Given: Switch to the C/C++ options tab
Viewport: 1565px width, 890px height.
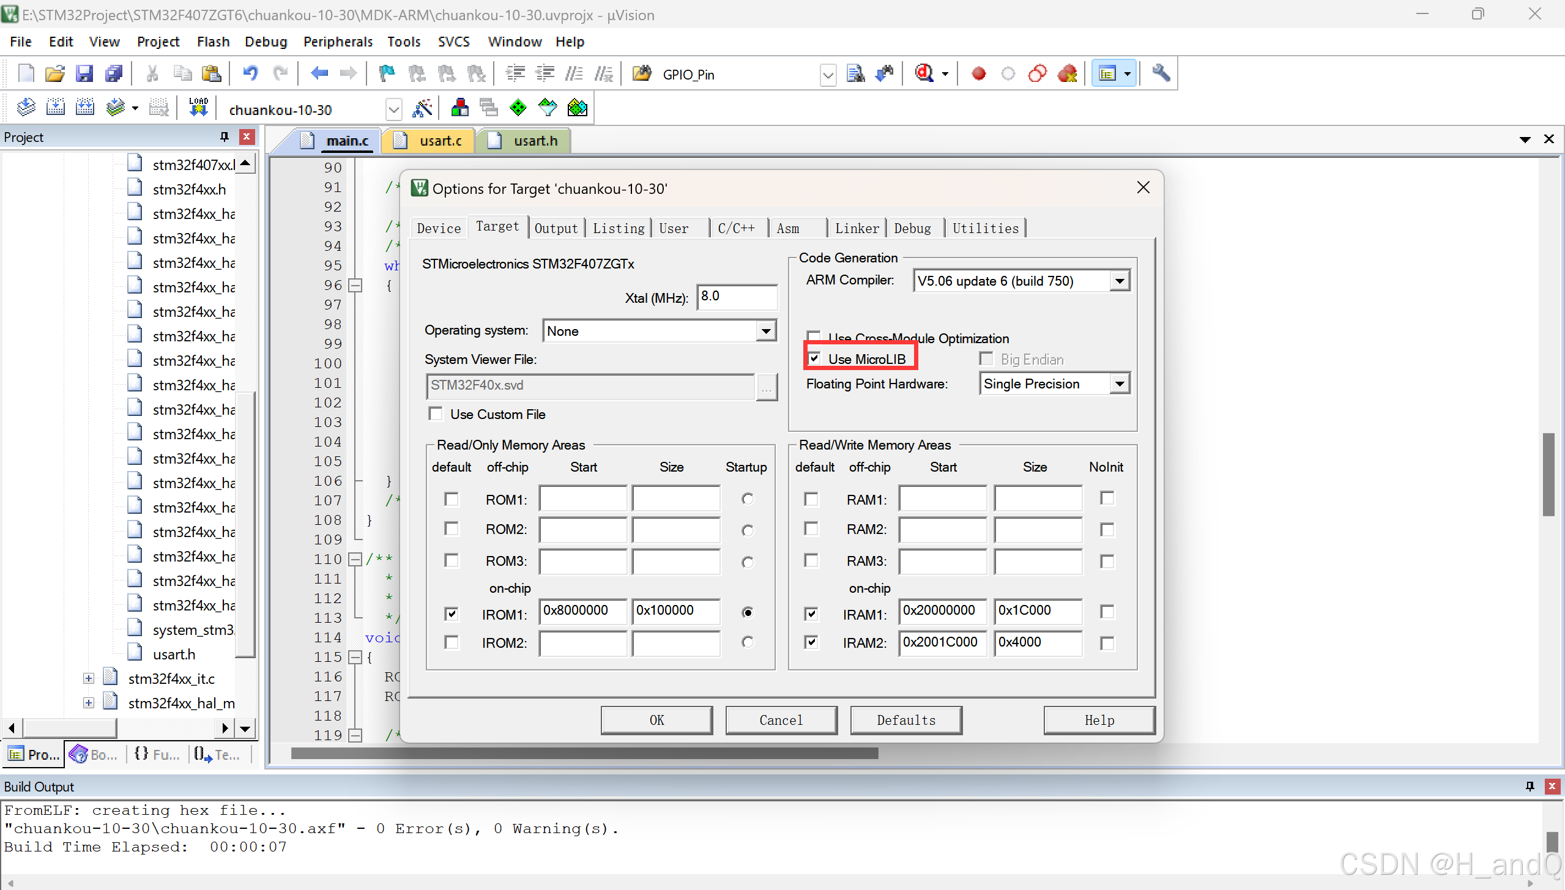Looking at the screenshot, I should (x=736, y=228).
